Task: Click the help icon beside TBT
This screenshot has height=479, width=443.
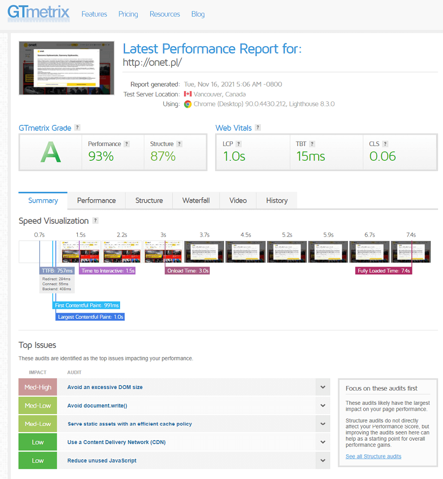Action: (312, 144)
